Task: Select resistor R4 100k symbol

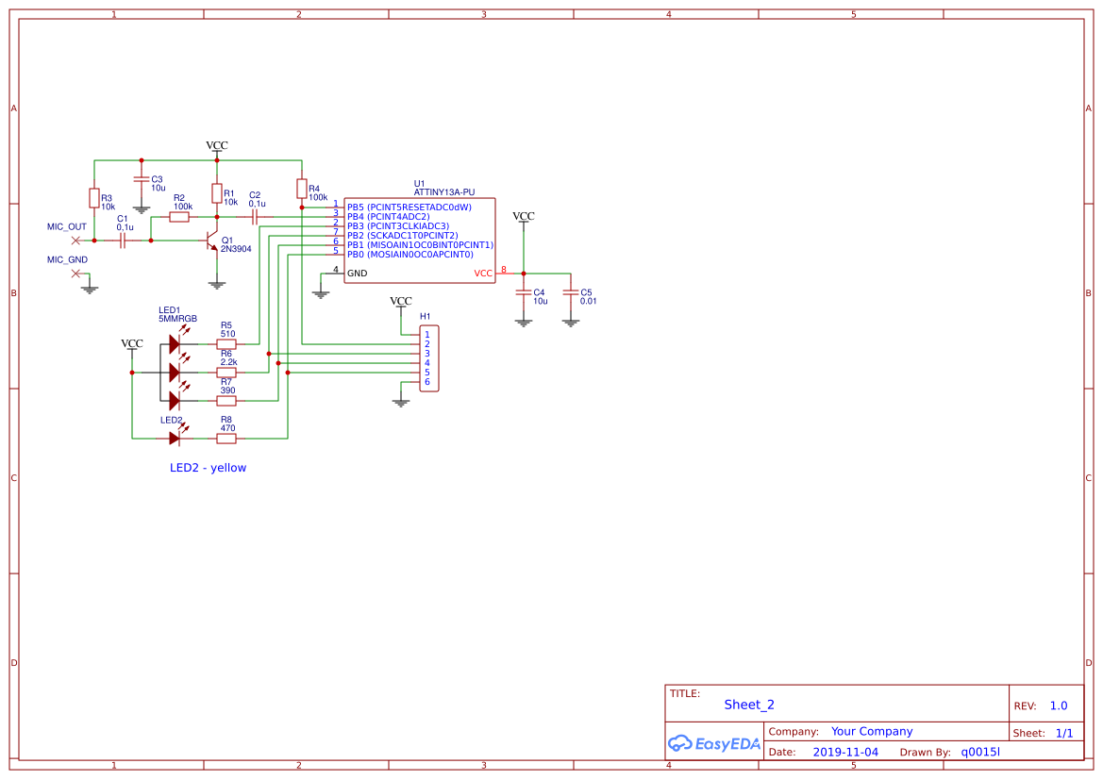Action: (x=302, y=189)
